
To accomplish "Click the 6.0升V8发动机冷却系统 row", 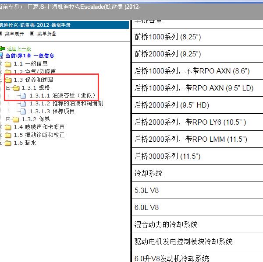I will 197,256.
